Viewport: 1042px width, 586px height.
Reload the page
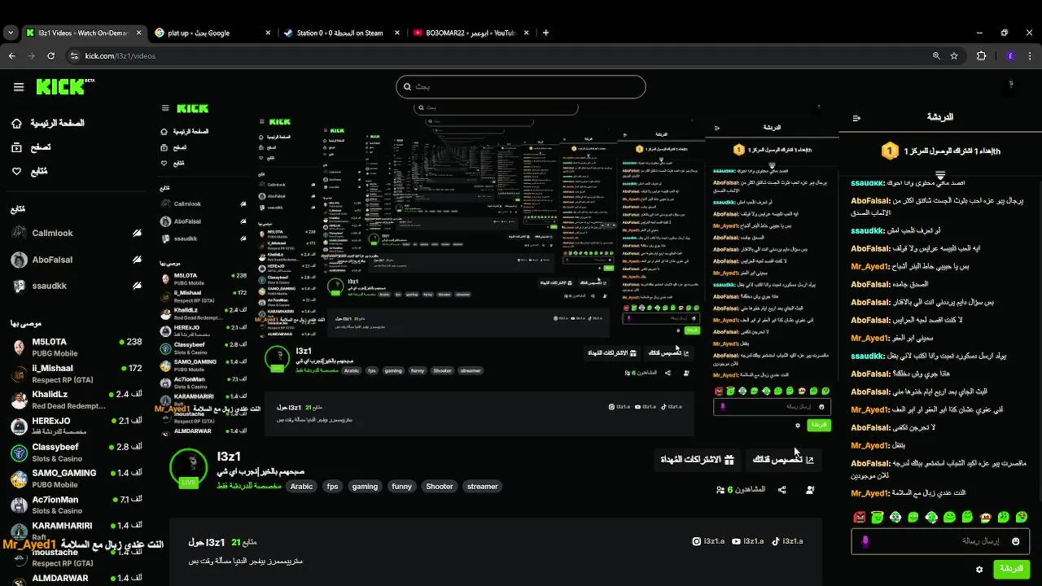pos(50,55)
